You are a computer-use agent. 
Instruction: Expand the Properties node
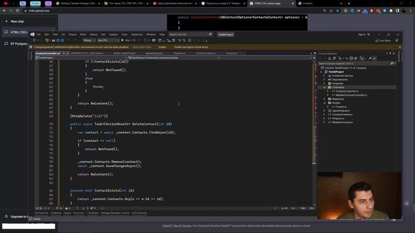coord(324,83)
